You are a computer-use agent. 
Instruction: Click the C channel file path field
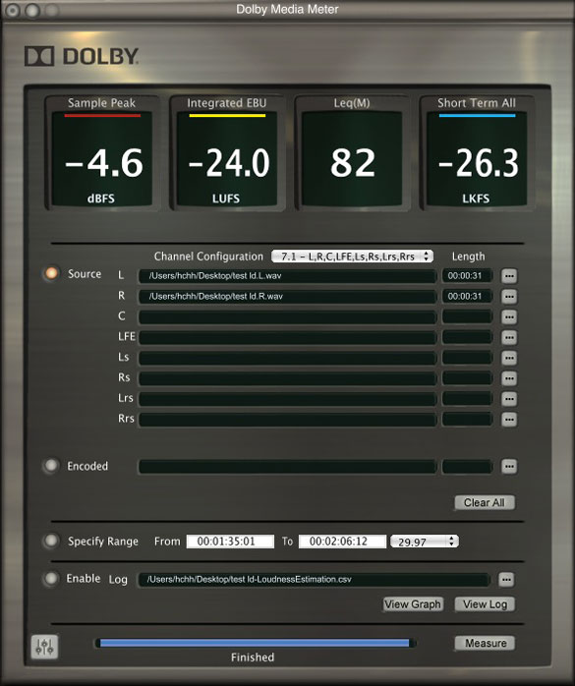(x=287, y=316)
